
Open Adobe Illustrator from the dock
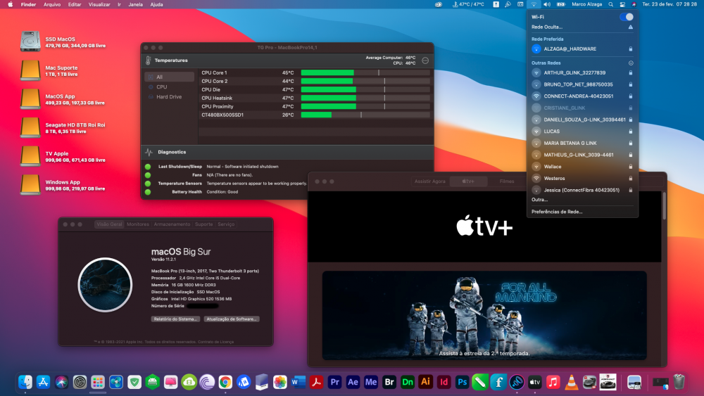[426, 382]
